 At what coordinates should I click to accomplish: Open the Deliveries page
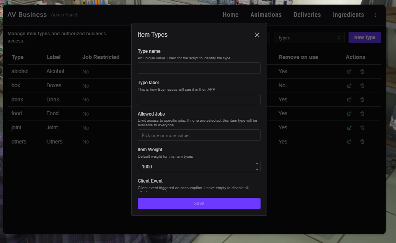(307, 15)
